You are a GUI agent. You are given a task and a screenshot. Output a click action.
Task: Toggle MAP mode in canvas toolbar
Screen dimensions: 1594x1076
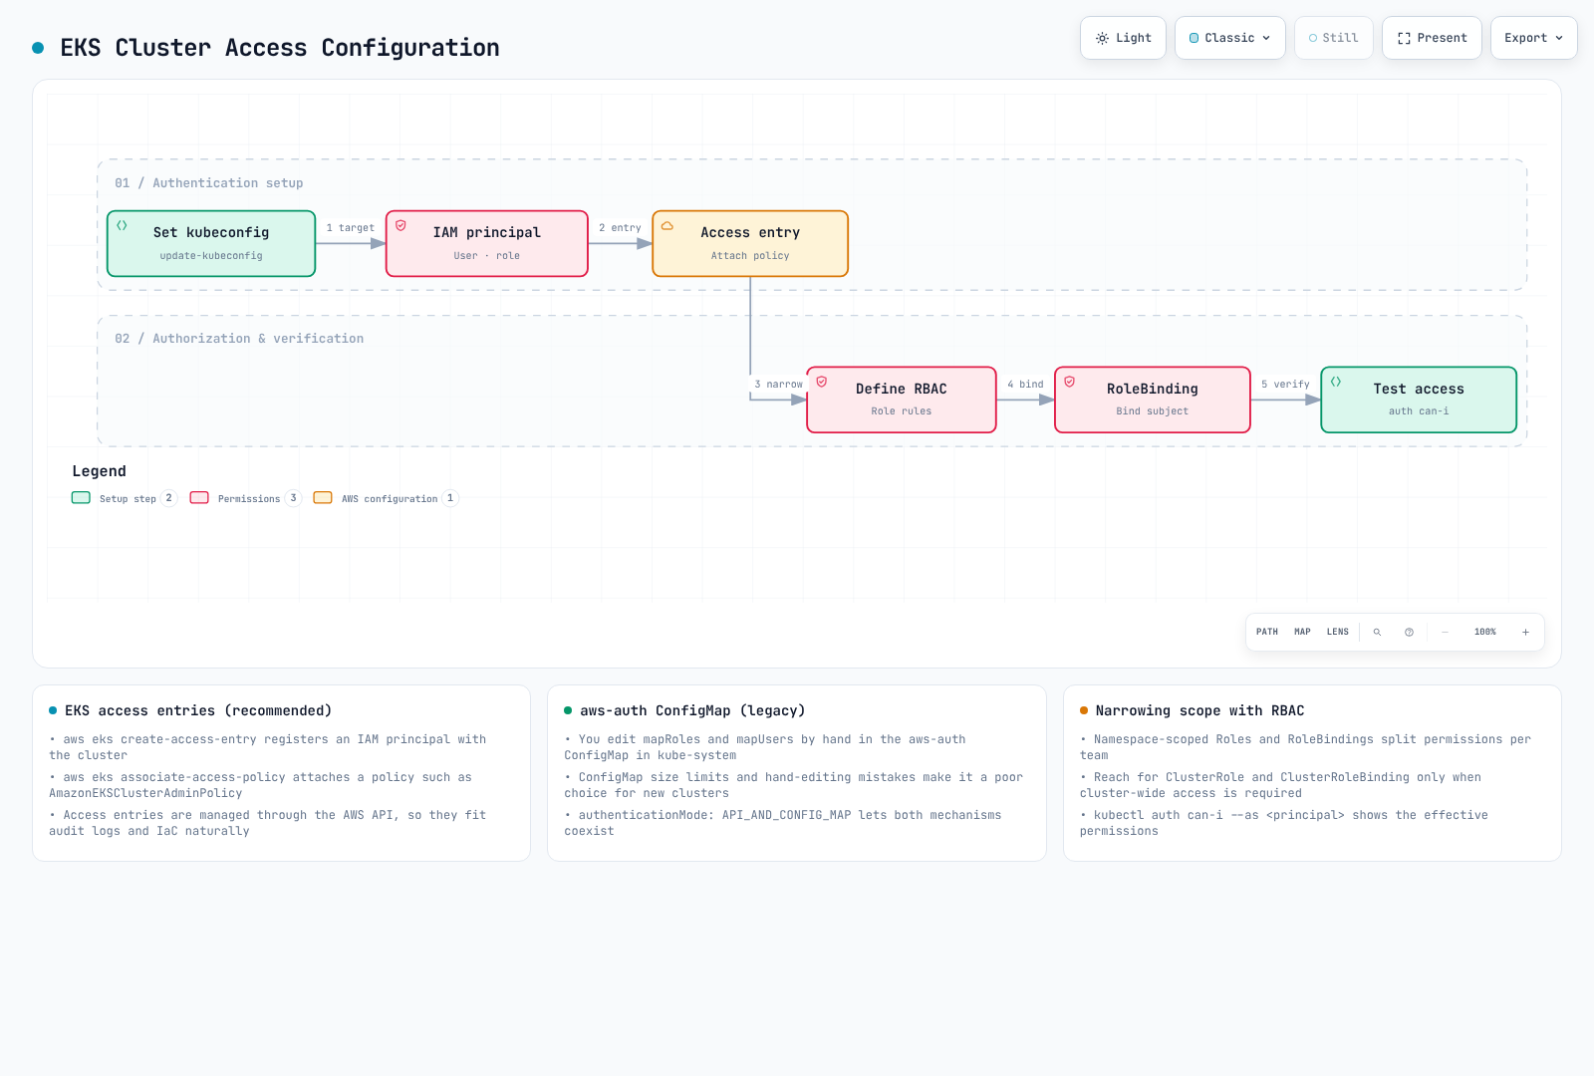coord(1302,632)
